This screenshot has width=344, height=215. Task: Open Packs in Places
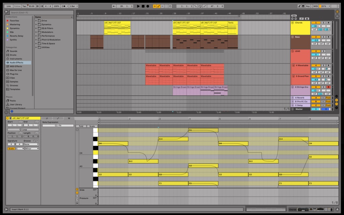click(x=13, y=101)
